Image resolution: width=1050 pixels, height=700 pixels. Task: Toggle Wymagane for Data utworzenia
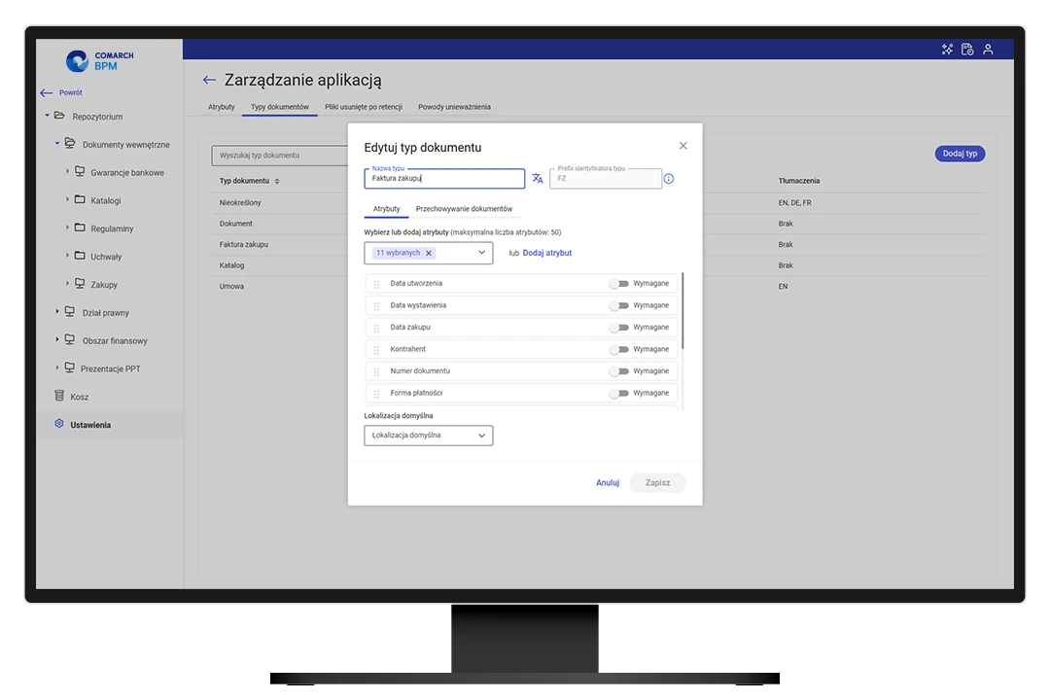tap(618, 284)
